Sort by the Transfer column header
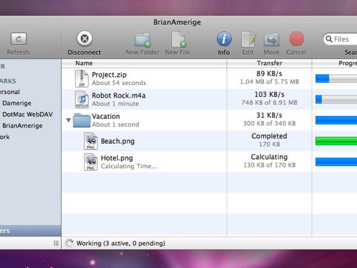The width and height of the screenshot is (357, 268). [269, 63]
